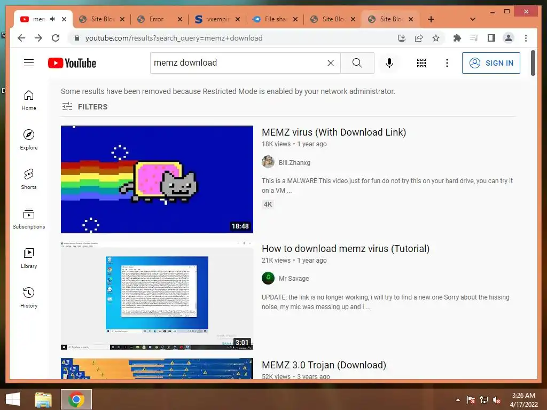Expand the FILTERS options

(85, 107)
